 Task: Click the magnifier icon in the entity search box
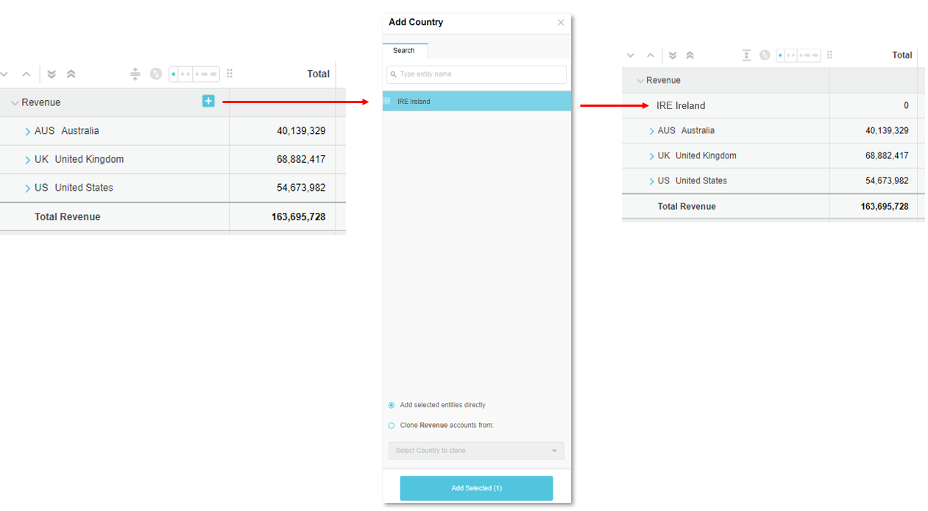394,74
